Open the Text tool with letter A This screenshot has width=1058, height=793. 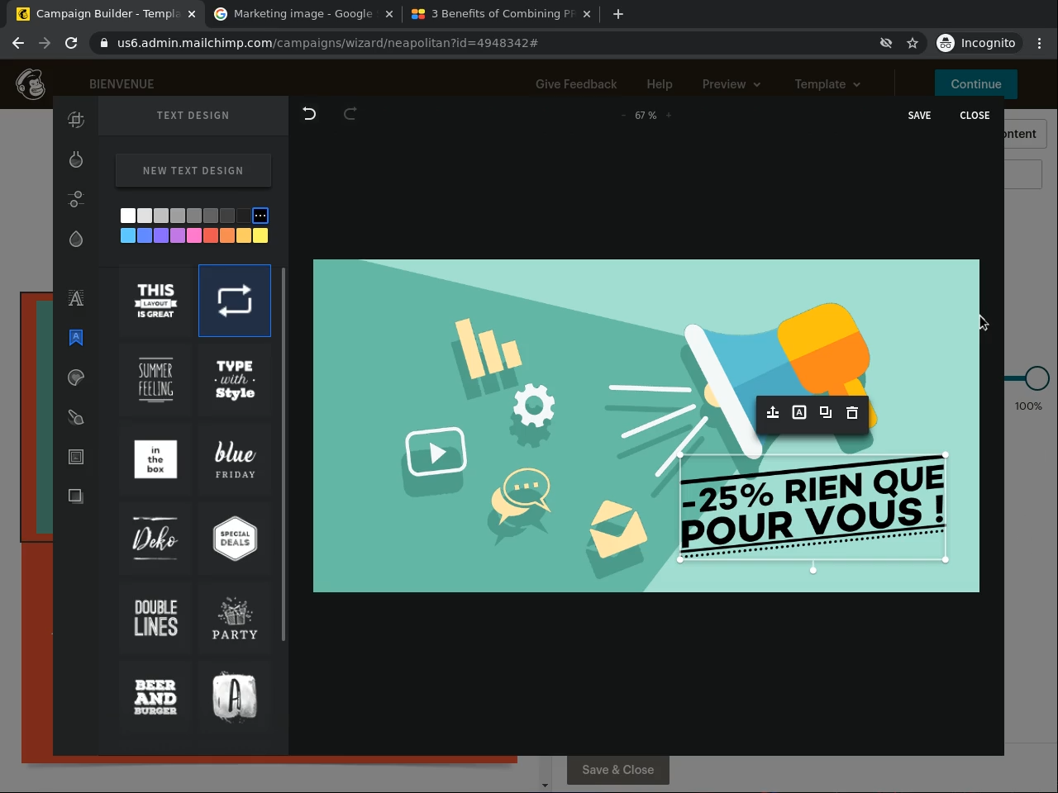[x=76, y=298]
